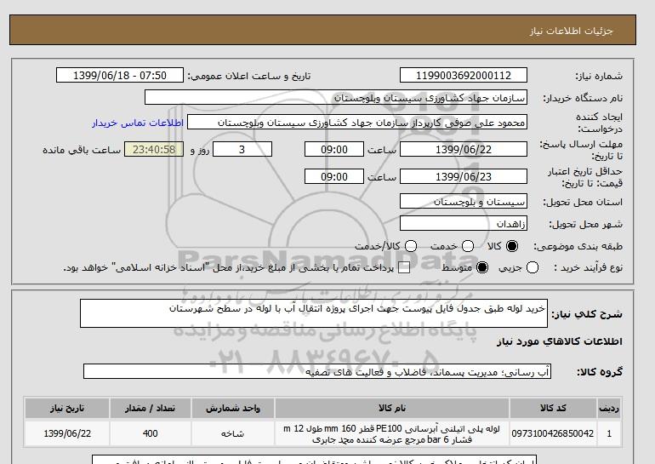Click the delivery province field سیستان و بلوچستان
Image resolution: width=655 pixels, height=464 pixels.
point(464,202)
